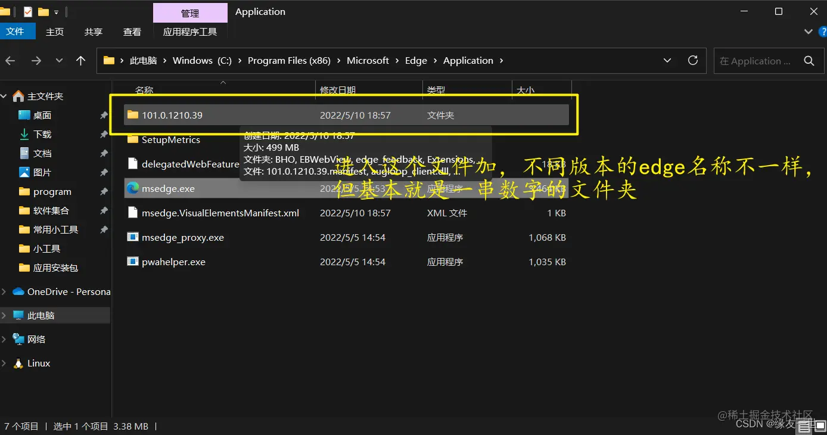The height and width of the screenshot is (435, 827).
Task: Open 小工具 folder in sidebar
Action: point(46,248)
